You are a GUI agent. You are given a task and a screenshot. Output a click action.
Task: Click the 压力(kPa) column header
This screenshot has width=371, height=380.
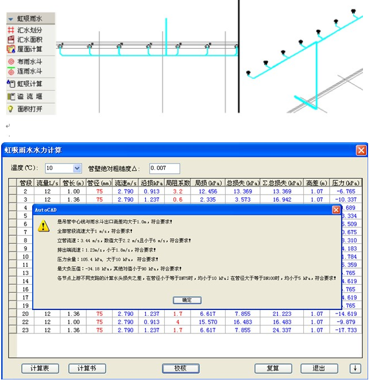pos(346,183)
